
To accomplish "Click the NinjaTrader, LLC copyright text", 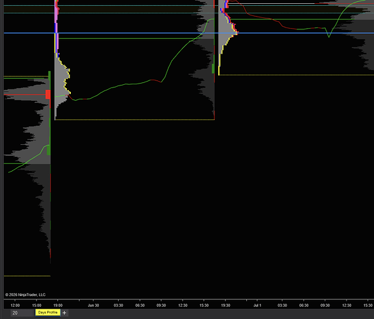I will [x=26, y=295].
